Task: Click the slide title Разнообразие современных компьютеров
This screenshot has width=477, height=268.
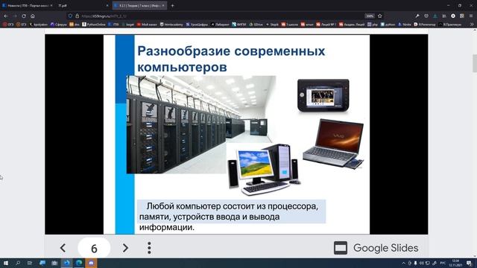Action: [x=231, y=59]
